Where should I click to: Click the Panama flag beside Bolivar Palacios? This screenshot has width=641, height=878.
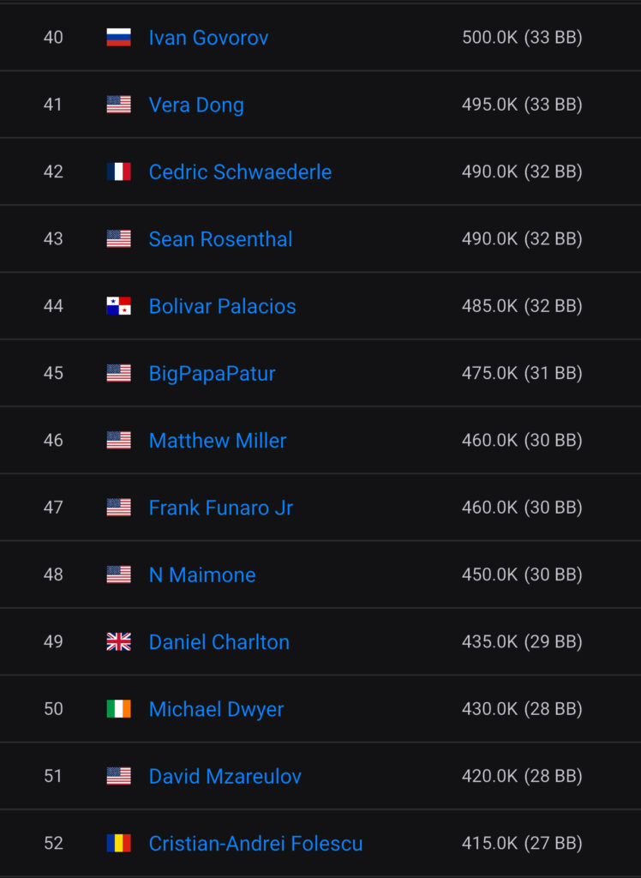(x=118, y=306)
